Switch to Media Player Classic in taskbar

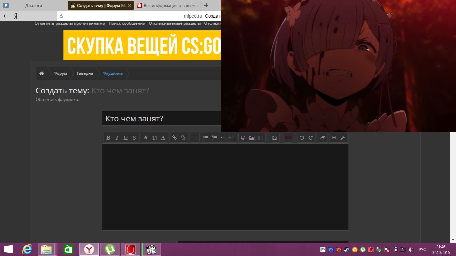tap(152, 249)
